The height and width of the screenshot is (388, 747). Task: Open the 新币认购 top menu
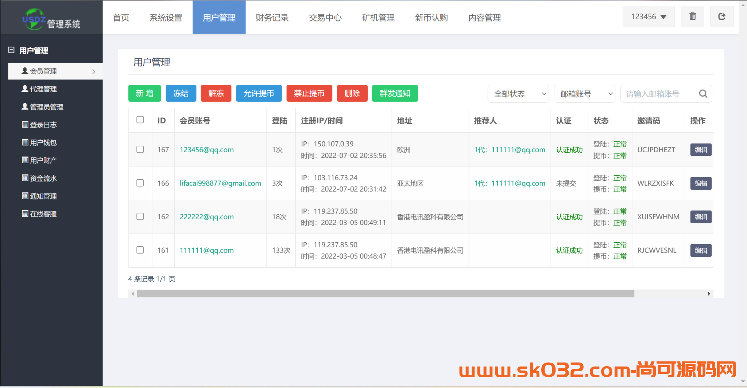(431, 17)
